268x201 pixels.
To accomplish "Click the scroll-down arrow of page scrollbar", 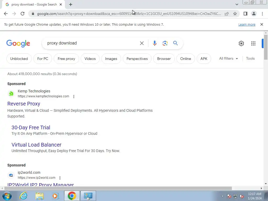I will [266, 184].
